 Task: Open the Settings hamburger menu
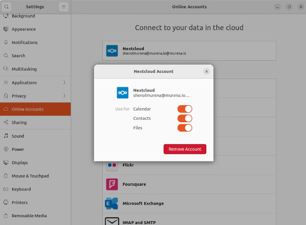pyautogui.click(x=64, y=7)
